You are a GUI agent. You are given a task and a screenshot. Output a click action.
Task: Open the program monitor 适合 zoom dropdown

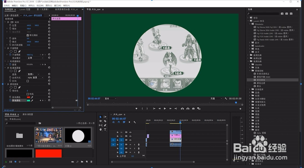pos(111,99)
